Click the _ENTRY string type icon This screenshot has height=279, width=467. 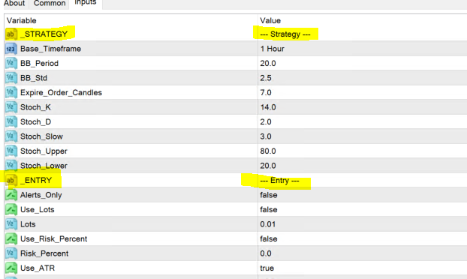[11, 180]
